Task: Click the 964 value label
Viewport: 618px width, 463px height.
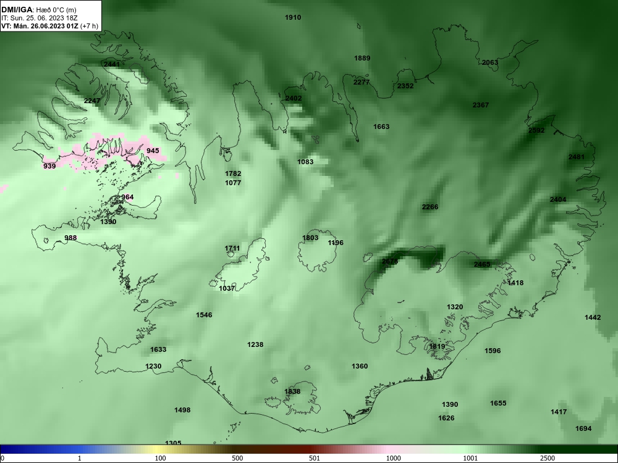Action: click(127, 198)
